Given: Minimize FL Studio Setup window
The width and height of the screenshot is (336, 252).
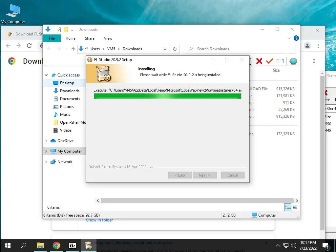Looking at the screenshot, I should click(x=212, y=60).
